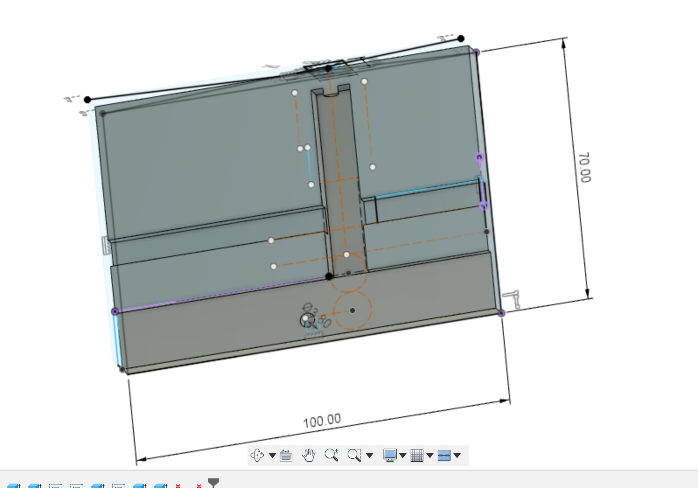The height and width of the screenshot is (488, 698).
Task: Open Display Settings monitor icon
Action: (x=389, y=456)
